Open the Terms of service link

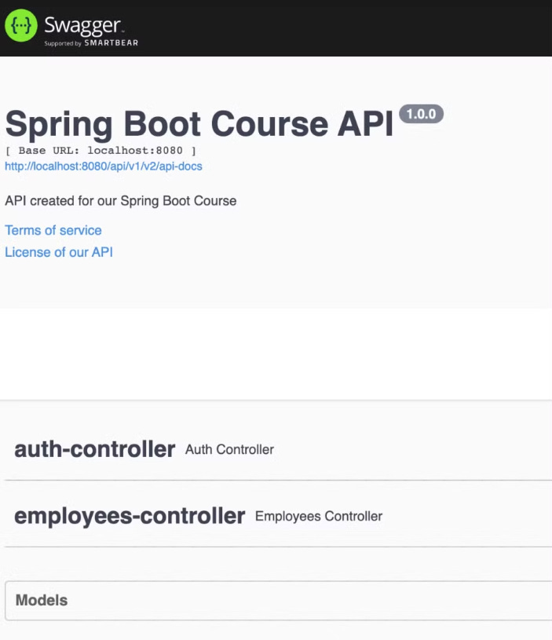53,230
